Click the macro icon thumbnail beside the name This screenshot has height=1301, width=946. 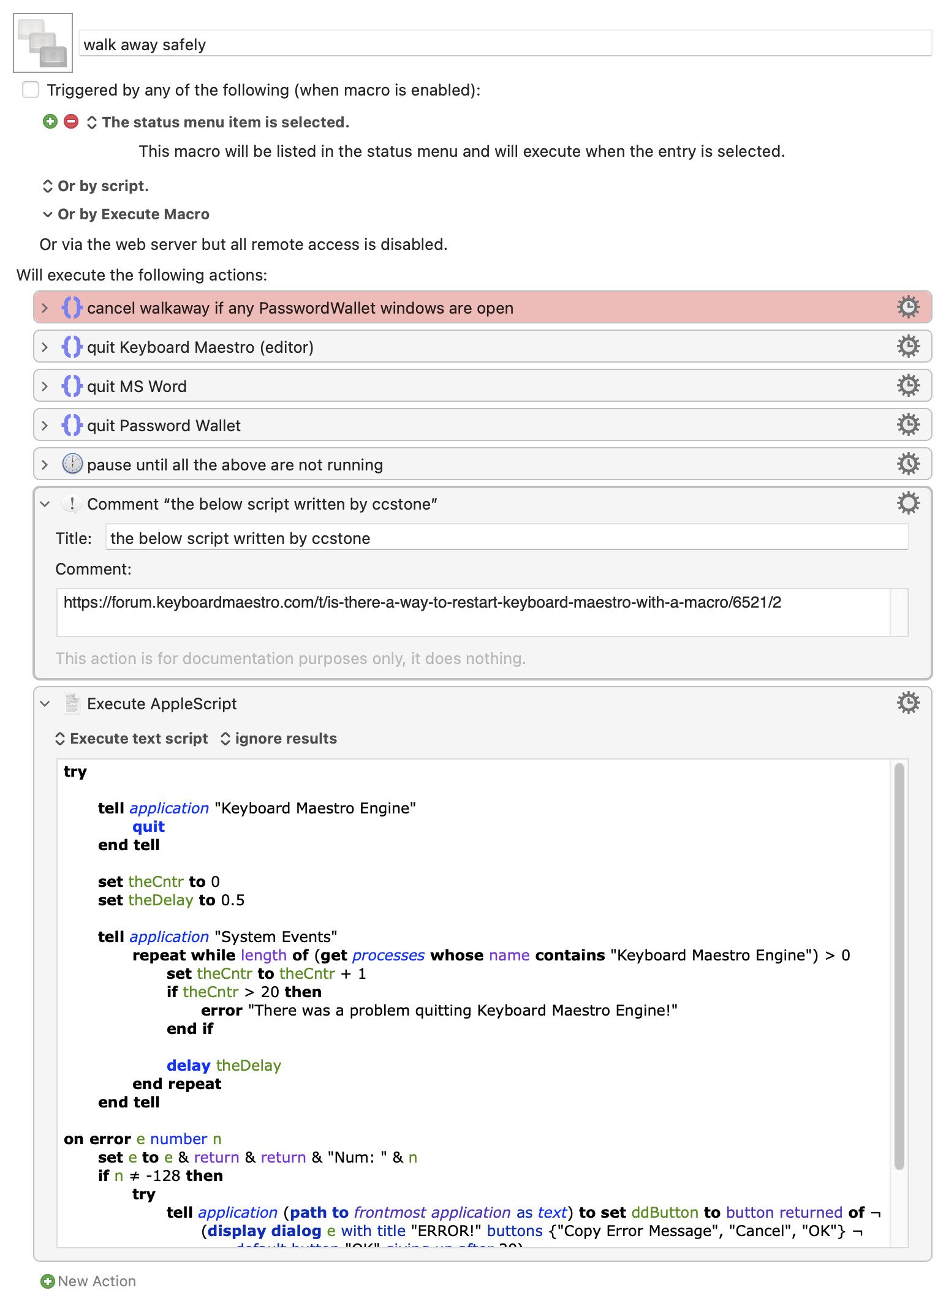coord(43,43)
